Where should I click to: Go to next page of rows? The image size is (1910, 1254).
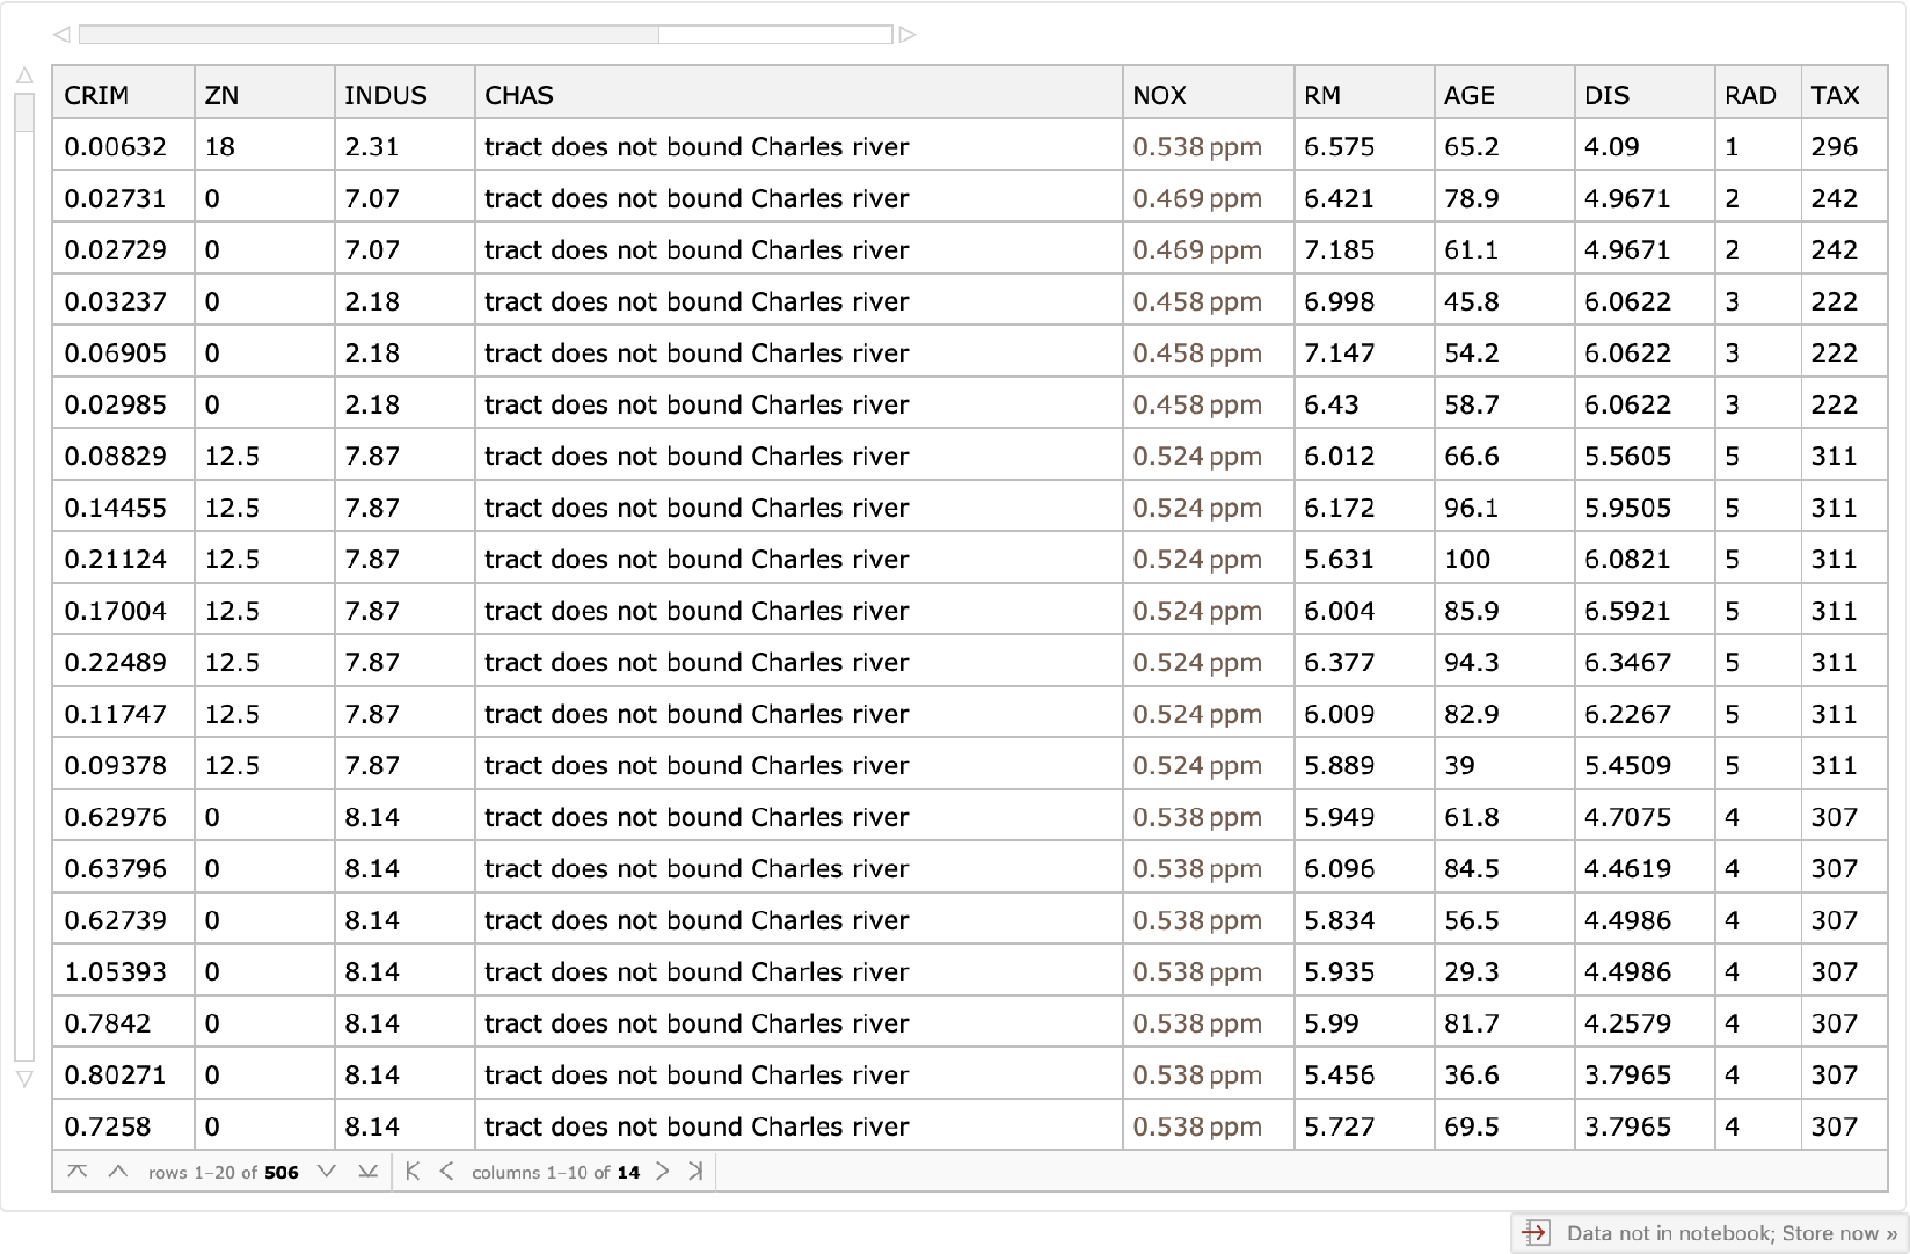click(x=327, y=1172)
